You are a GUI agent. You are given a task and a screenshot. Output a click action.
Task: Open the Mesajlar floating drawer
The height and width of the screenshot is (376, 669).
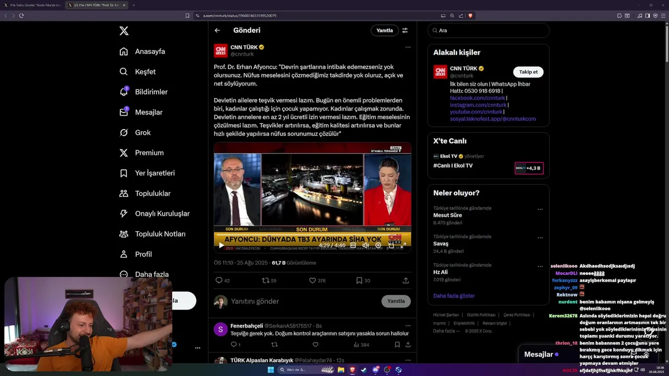click(542, 354)
